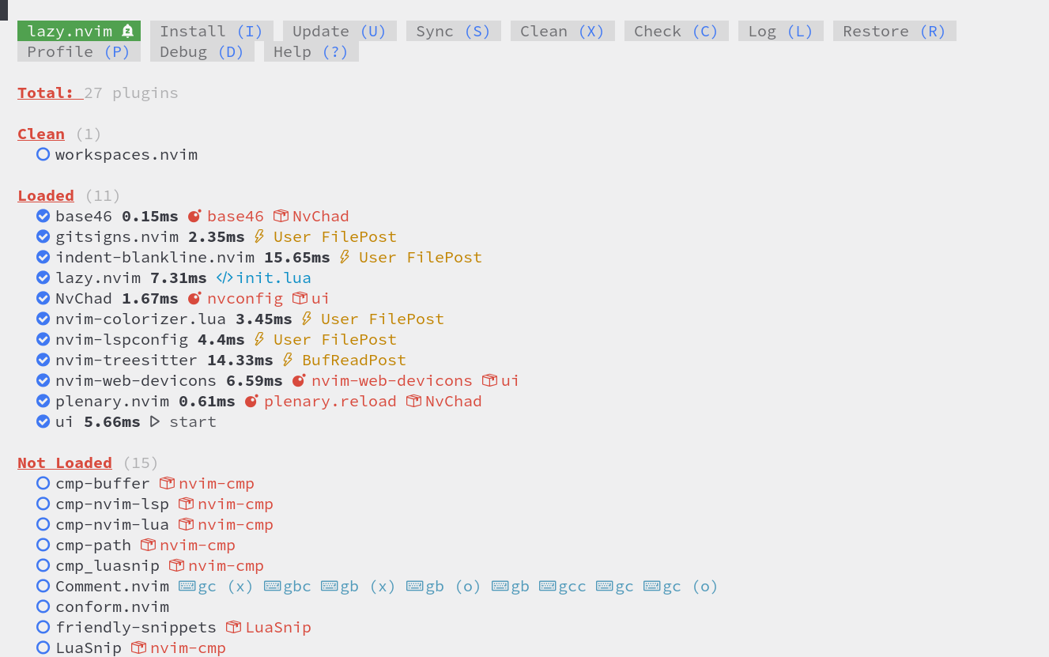The image size is (1049, 657).
Task: Select nvim-treesitter plugin name
Action: tap(126, 360)
